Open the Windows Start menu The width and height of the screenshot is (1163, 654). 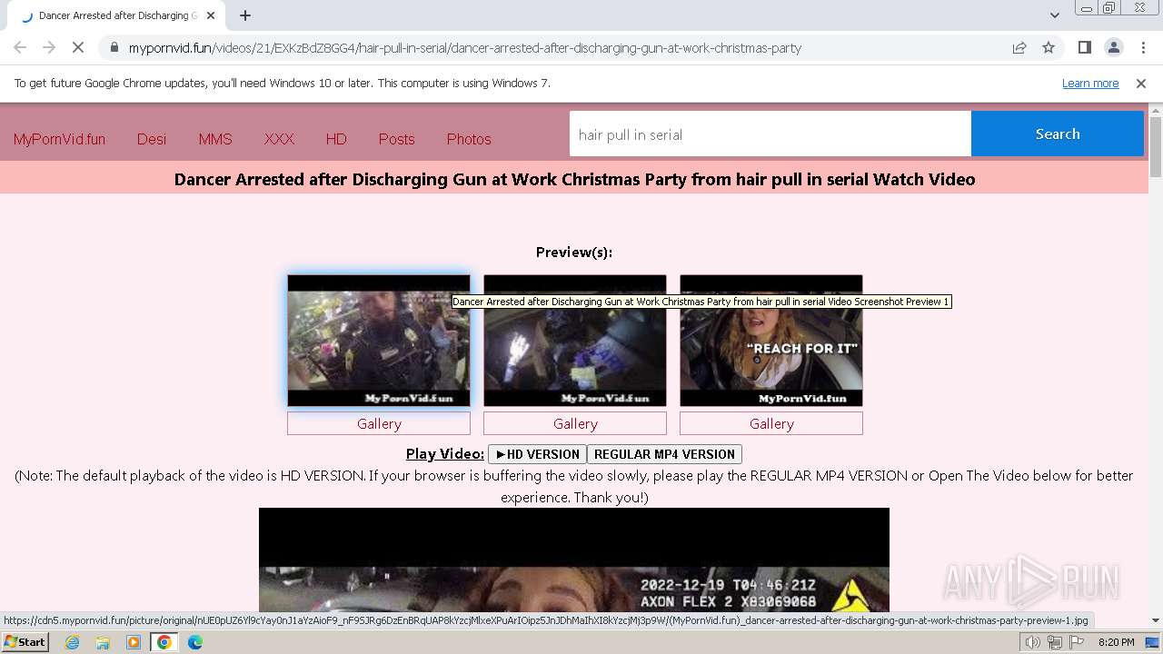[x=25, y=641]
